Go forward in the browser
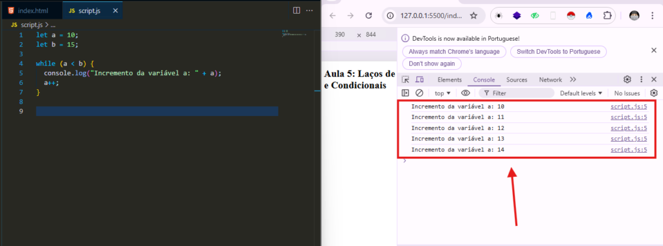 (x=350, y=16)
